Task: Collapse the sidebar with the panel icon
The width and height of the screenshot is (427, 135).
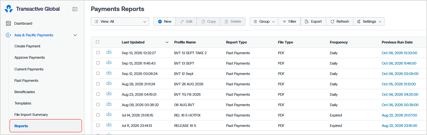Action: (x=75, y=9)
